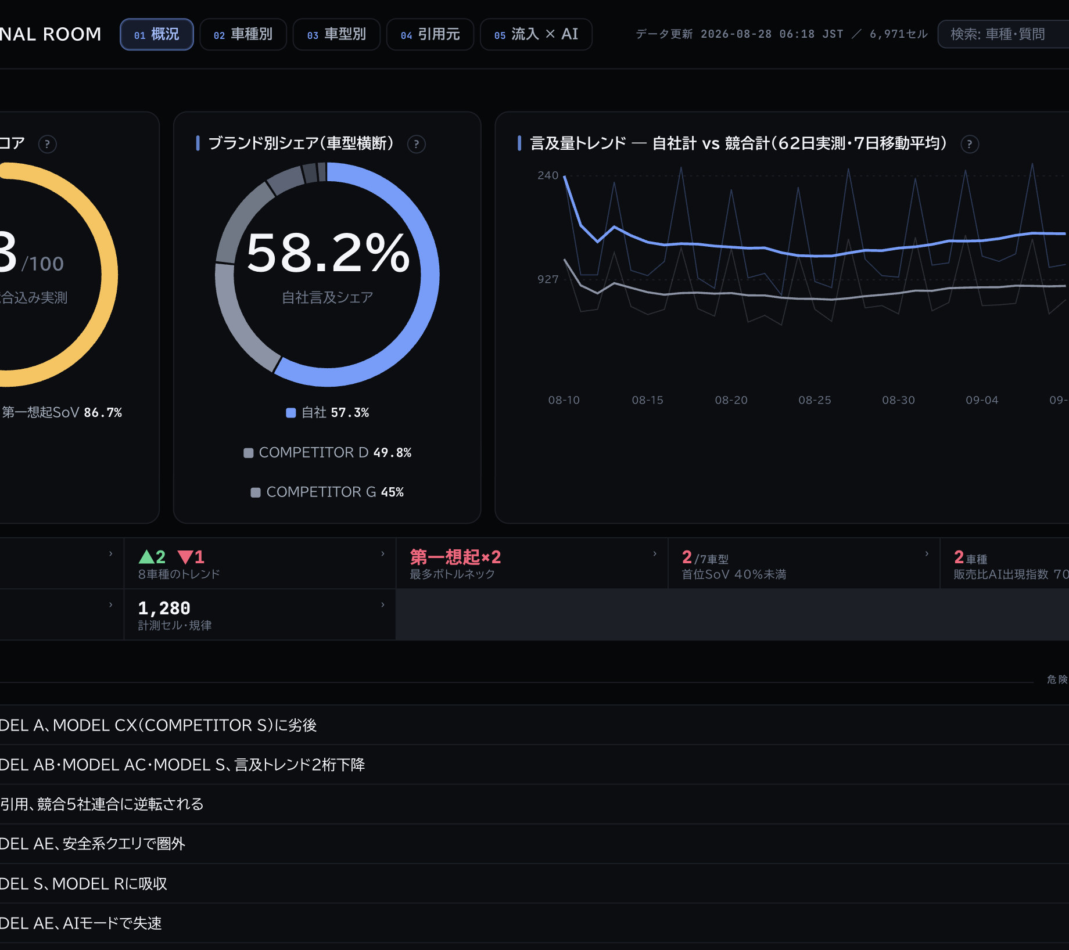
Task: Open the 1,280 計測セル tile
Action: tap(260, 614)
